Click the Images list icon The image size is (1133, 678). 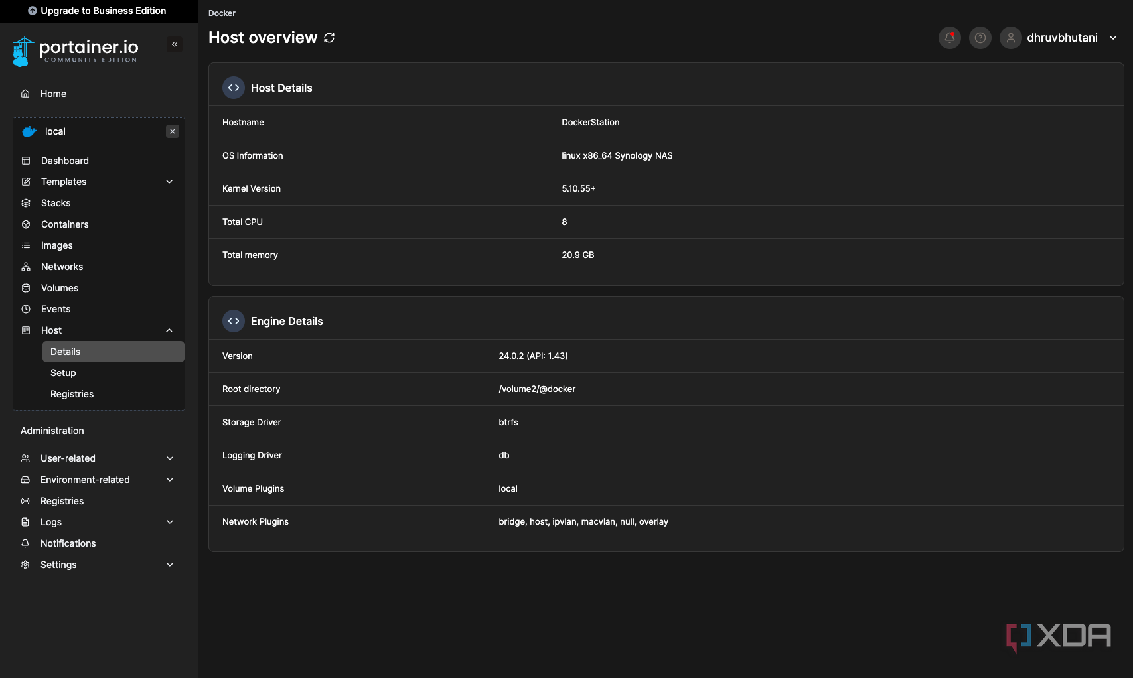(x=26, y=245)
